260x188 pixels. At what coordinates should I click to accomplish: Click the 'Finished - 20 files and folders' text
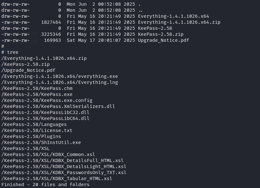coord(46,185)
